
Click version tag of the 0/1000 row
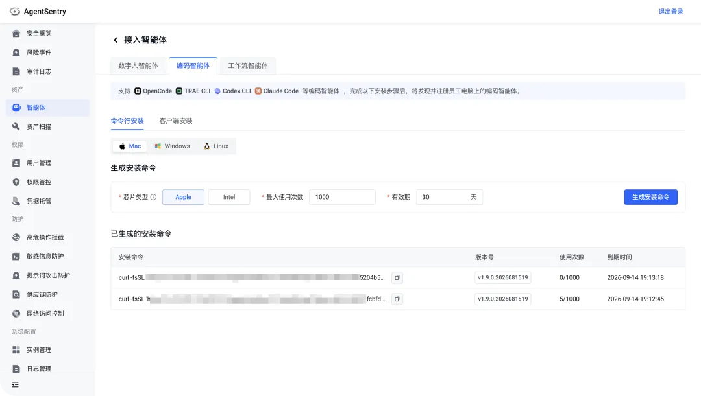(502, 277)
